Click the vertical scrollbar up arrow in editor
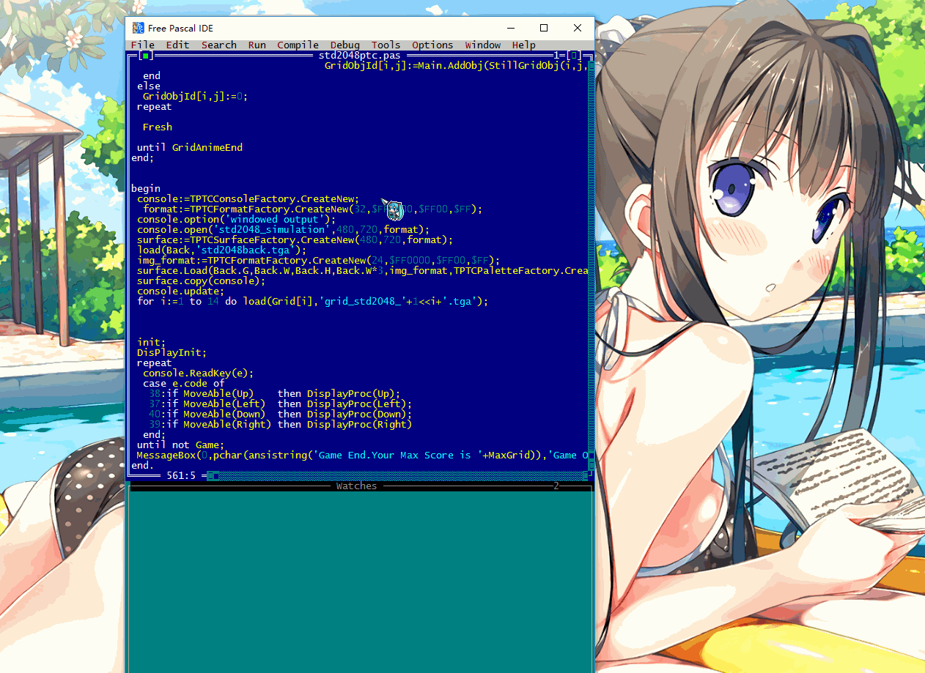 [x=592, y=65]
